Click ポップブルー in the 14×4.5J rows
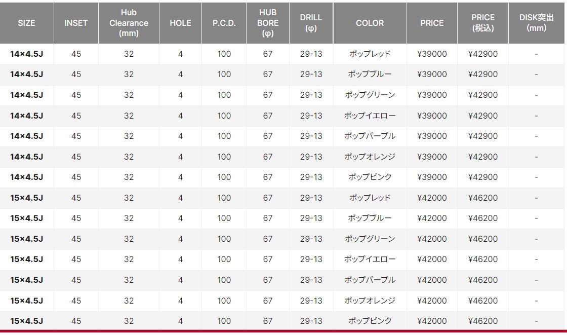Viewport: 567px width, 335px height. (x=370, y=74)
